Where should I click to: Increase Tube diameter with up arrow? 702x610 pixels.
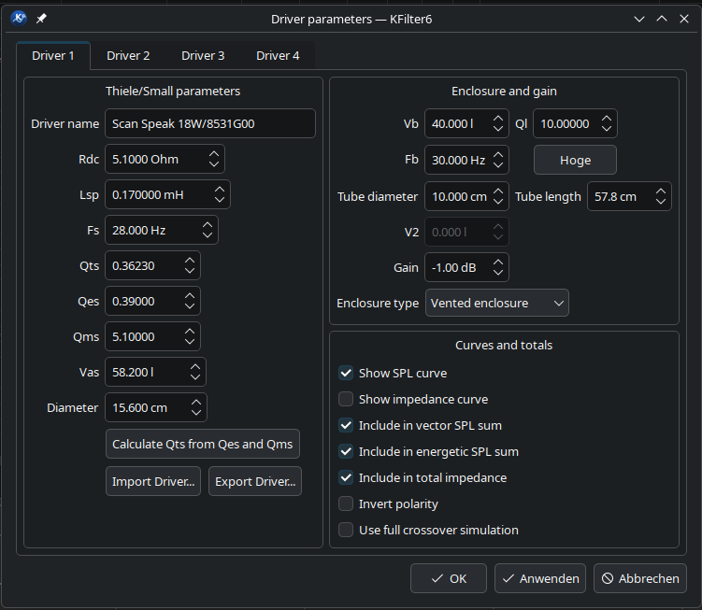[498, 192]
